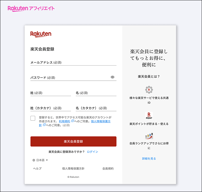Image resolution: width=202 pixels, height=192 pixels.
Task: Open the 利用規約 link in agreement text
Action: click(64, 121)
